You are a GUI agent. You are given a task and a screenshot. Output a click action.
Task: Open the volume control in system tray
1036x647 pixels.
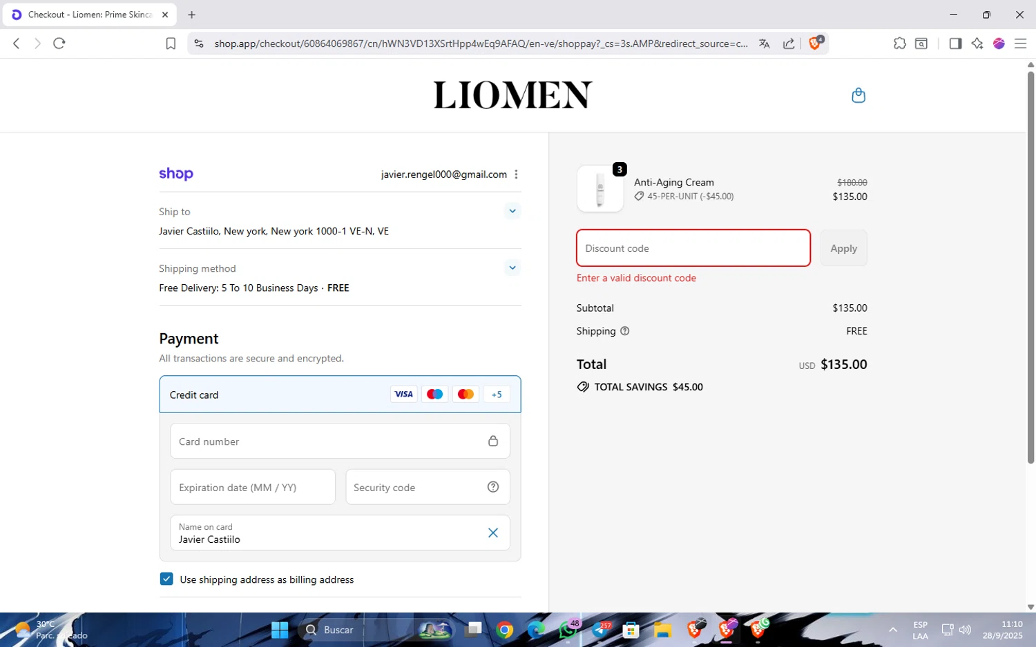(x=965, y=630)
